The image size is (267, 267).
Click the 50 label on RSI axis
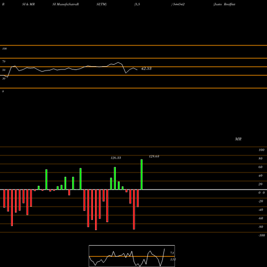[x=4, y=70]
